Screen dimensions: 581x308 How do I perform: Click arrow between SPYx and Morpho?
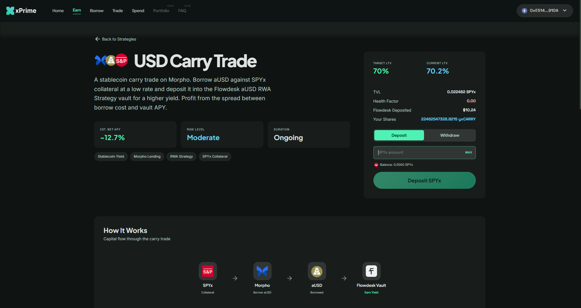[235, 278]
